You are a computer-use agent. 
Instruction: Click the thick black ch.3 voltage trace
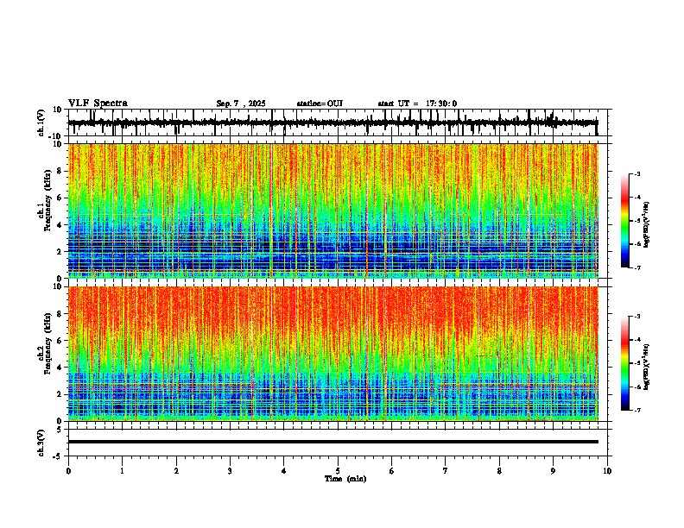coord(332,442)
